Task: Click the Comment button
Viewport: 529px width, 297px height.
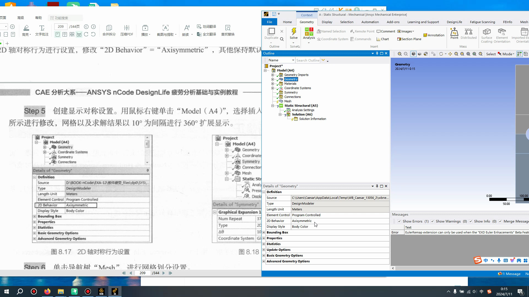Action: (386, 31)
